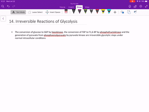Go back with the left chevron button

click(x=3, y=19)
